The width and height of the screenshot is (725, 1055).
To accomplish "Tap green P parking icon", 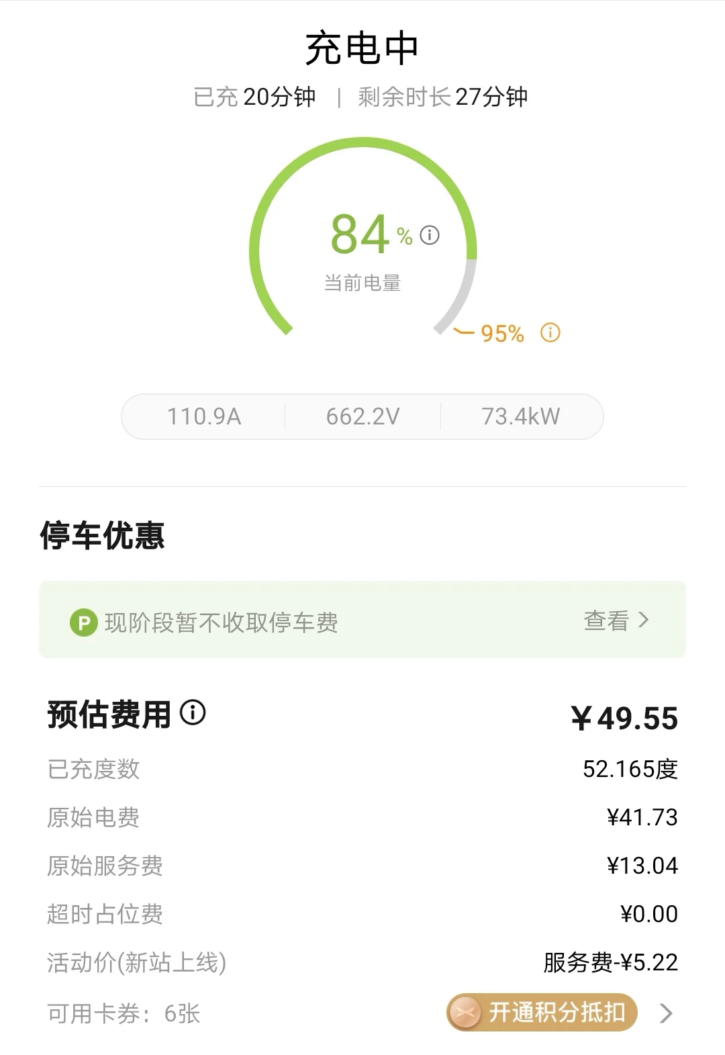I will tap(84, 623).
